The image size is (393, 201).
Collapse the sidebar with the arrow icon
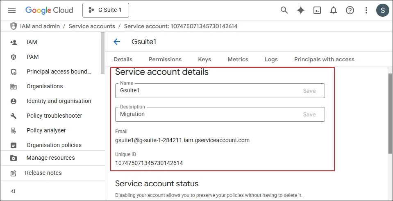tap(13, 191)
